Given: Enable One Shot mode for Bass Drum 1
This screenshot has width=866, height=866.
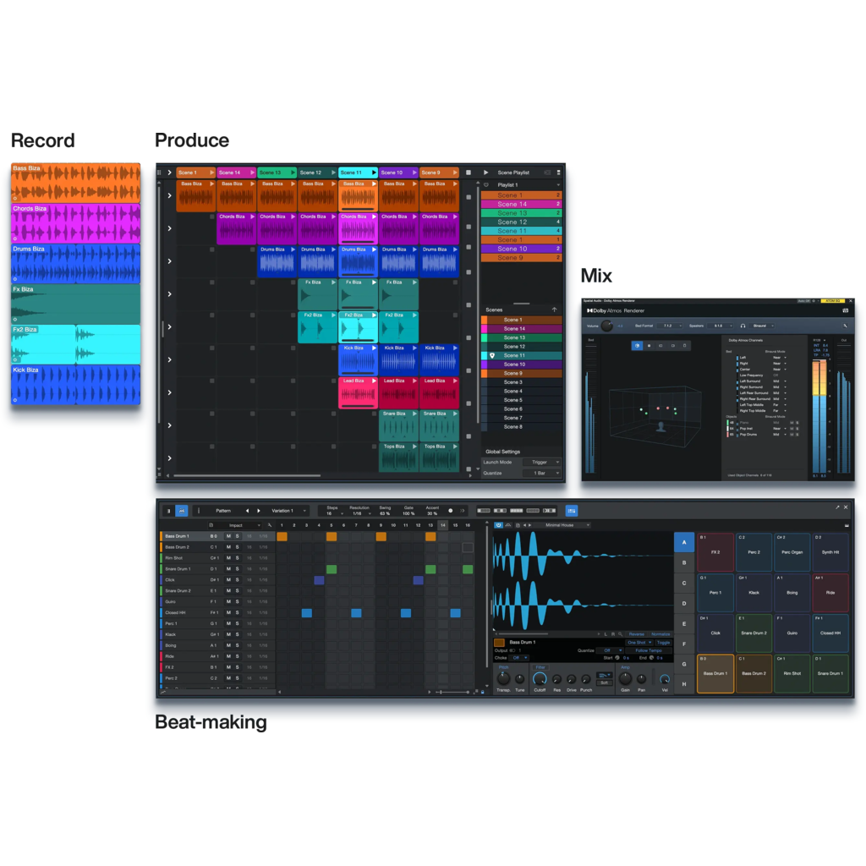Looking at the screenshot, I should [638, 643].
